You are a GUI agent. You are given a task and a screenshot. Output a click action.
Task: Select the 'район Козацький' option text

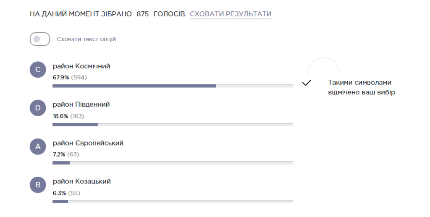coord(81,181)
